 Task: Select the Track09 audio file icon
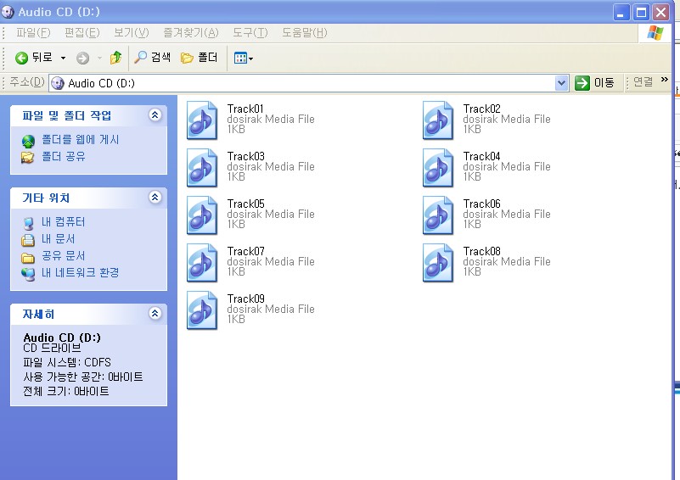point(202,310)
